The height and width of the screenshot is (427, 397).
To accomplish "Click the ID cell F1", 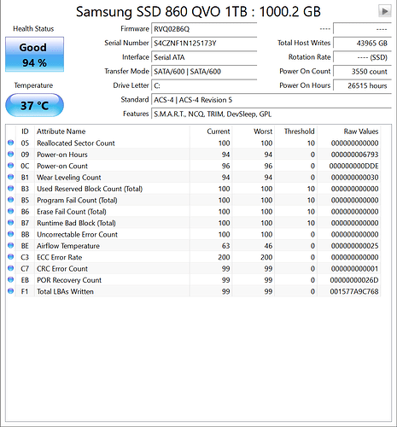I will [x=25, y=291].
